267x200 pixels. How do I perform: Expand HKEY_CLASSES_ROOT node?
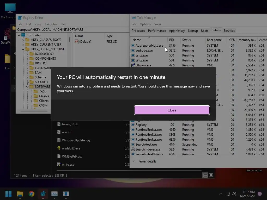click(x=23, y=40)
